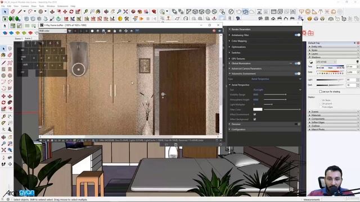Image resolution: width=360 pixels, height=202 pixels.
Task: Expand Switches section
Action: click(x=264, y=53)
